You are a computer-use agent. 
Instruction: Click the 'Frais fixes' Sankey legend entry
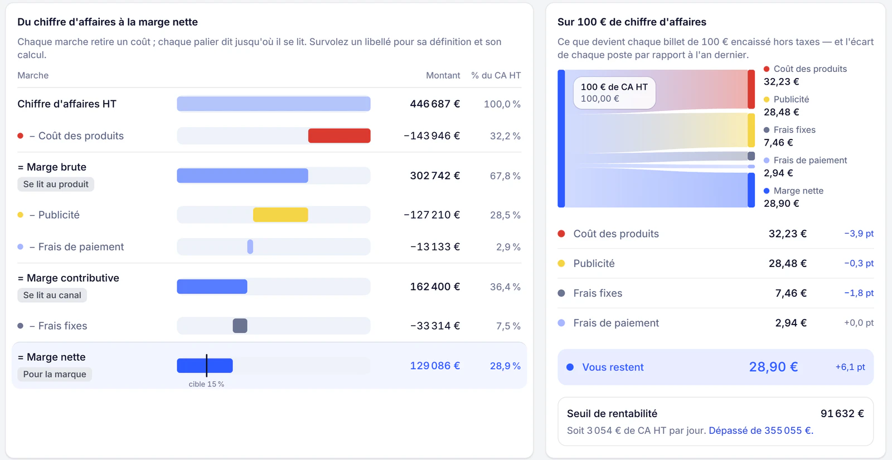(789, 136)
